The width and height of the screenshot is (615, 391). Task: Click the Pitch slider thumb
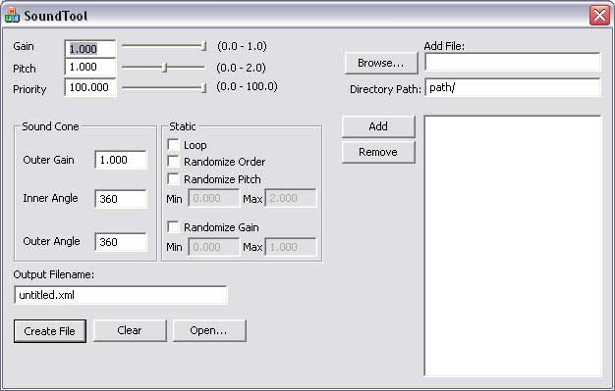tap(165, 68)
